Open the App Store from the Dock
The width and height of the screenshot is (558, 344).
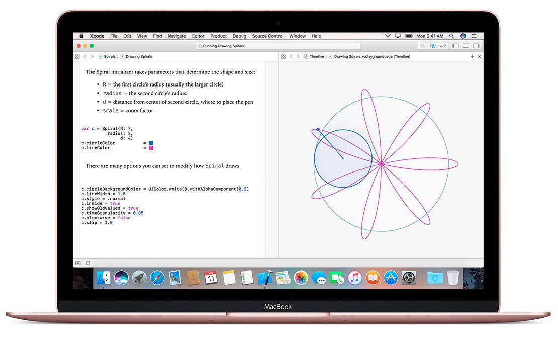point(391,278)
